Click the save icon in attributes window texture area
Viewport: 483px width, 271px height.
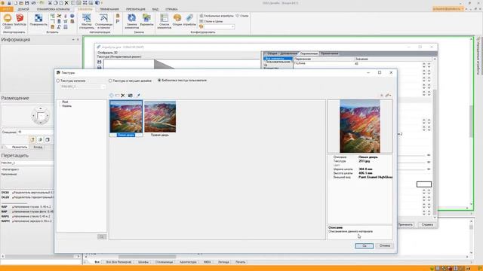coord(99,62)
